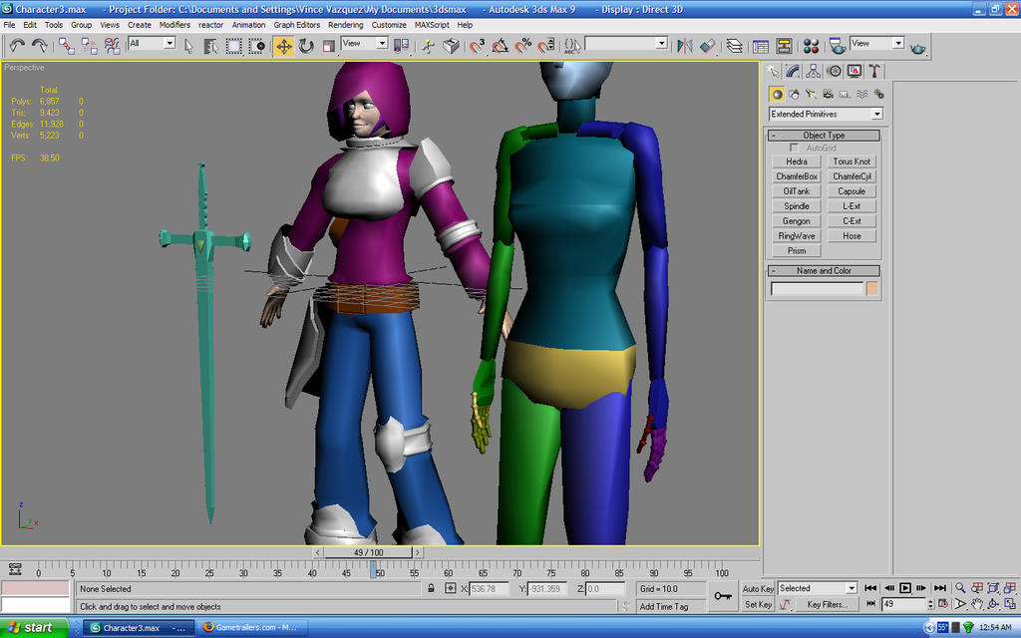Image resolution: width=1021 pixels, height=638 pixels.
Task: Open Select by Name dialog icon
Action: pos(211,46)
